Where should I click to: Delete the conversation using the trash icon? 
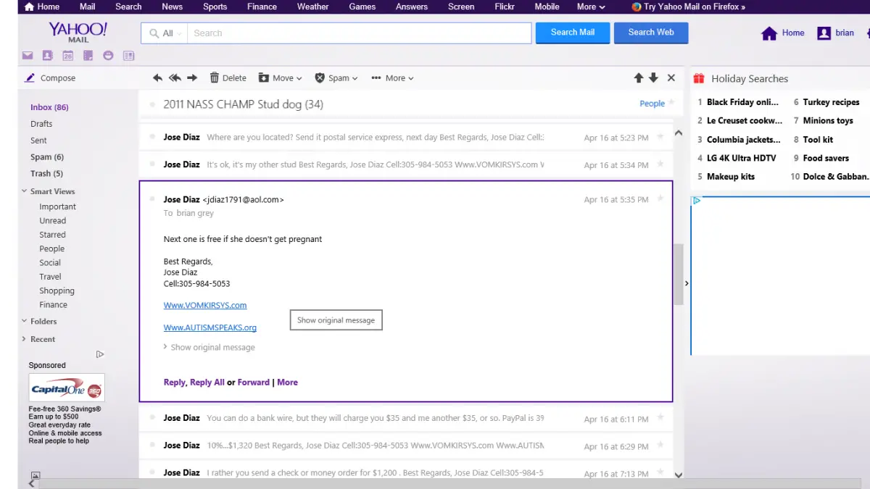[228, 78]
